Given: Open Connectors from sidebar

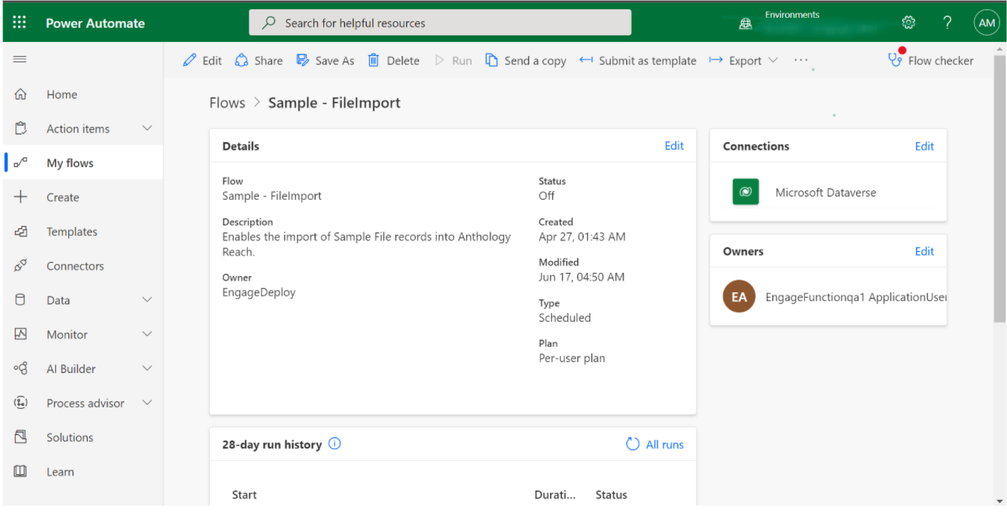Looking at the screenshot, I should click(75, 265).
